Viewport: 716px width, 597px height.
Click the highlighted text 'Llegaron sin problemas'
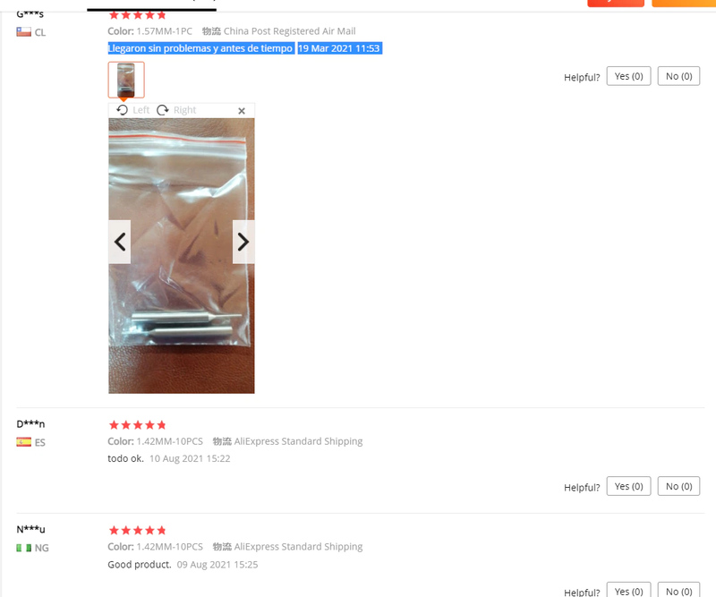(159, 48)
